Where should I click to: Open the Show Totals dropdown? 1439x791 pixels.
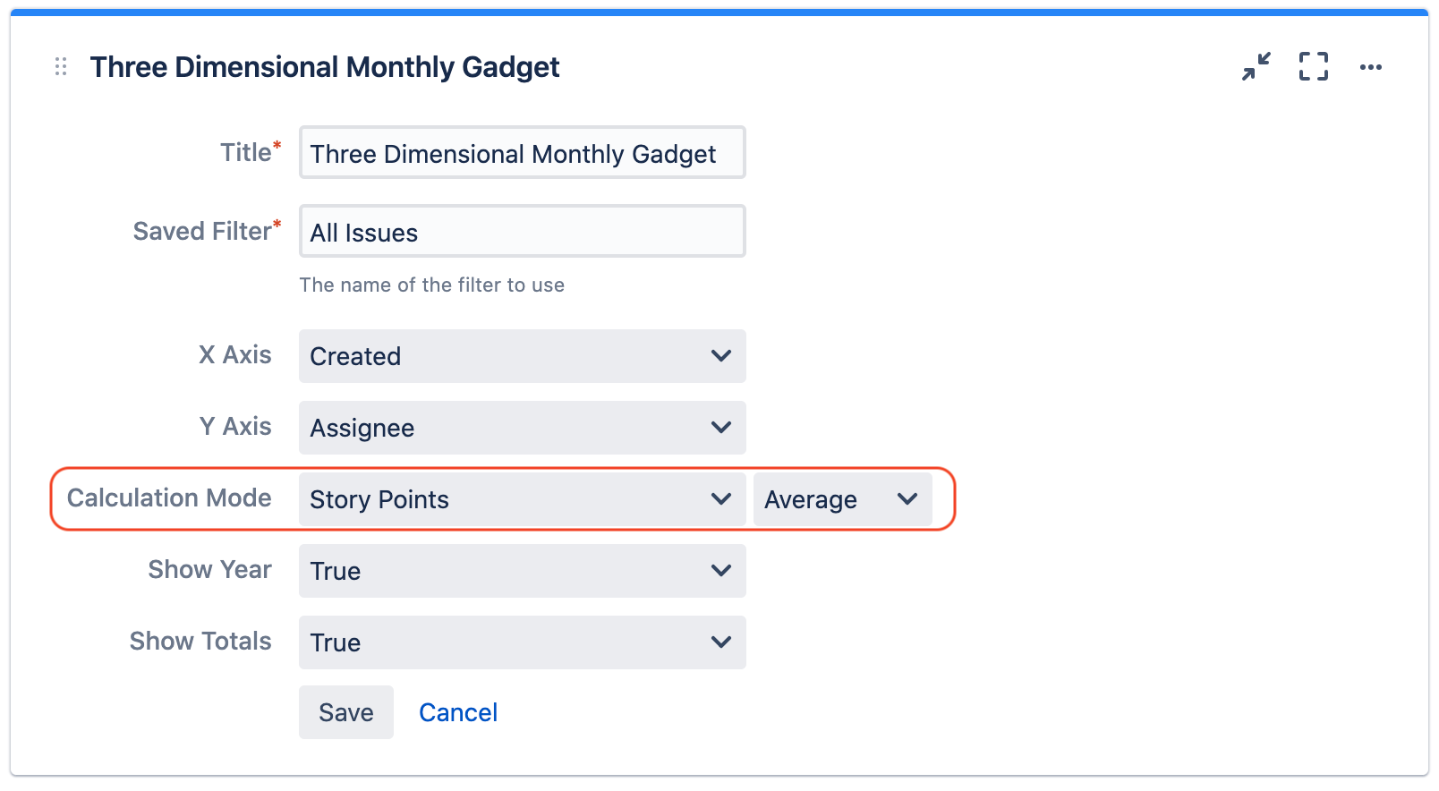[x=522, y=642]
